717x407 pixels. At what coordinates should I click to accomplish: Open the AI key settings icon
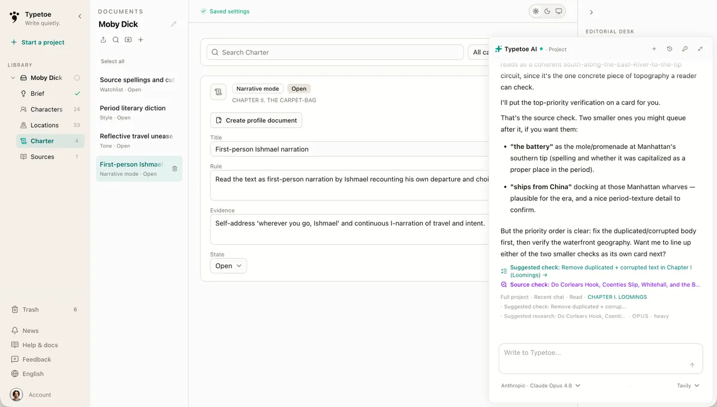[x=685, y=49]
